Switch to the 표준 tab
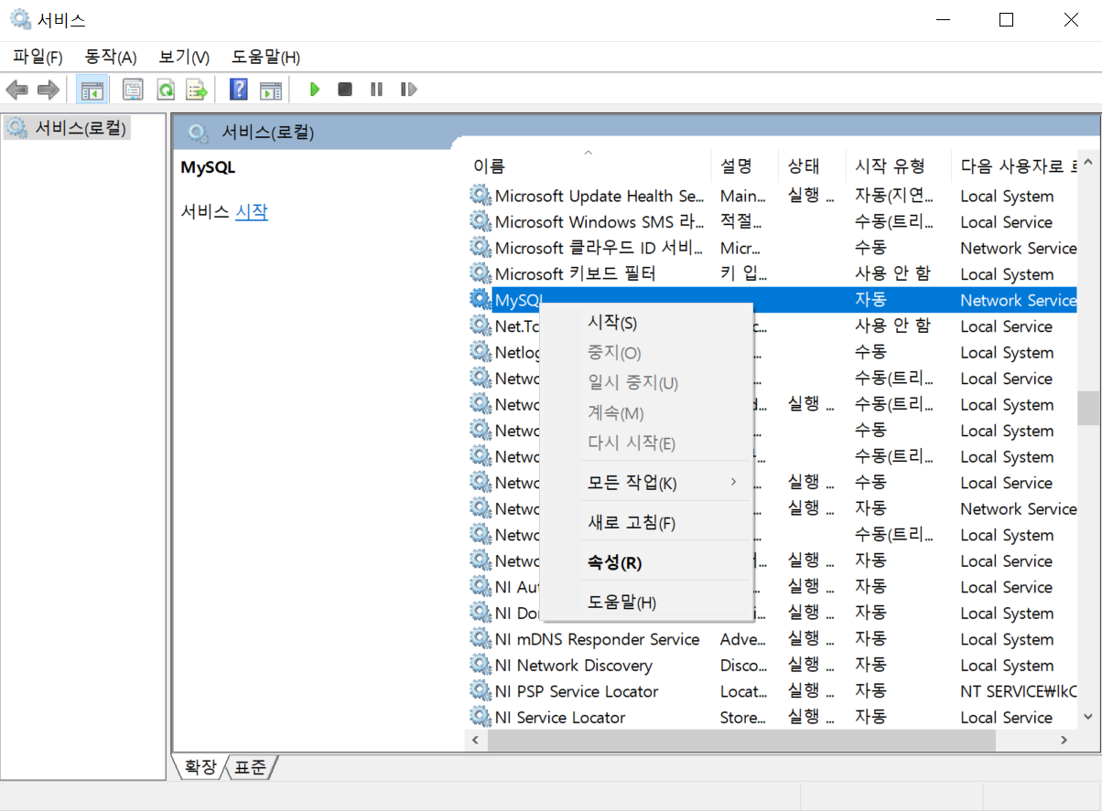 click(250, 767)
